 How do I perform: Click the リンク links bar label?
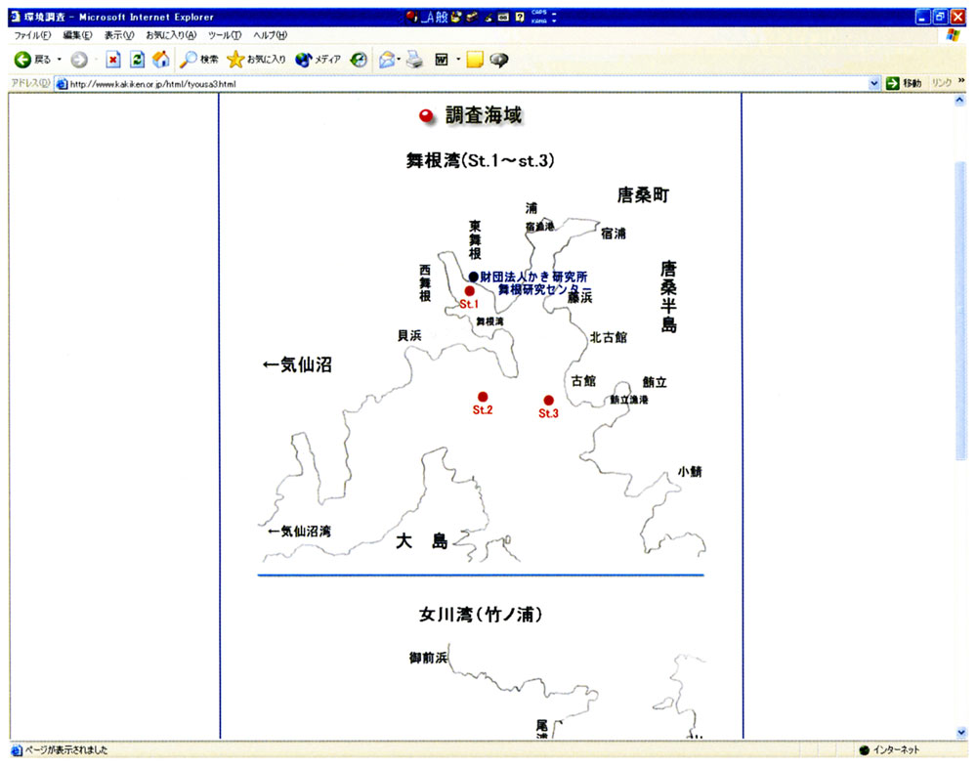[942, 83]
